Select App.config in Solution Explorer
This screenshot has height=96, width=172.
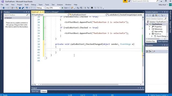[x=158, y=31]
